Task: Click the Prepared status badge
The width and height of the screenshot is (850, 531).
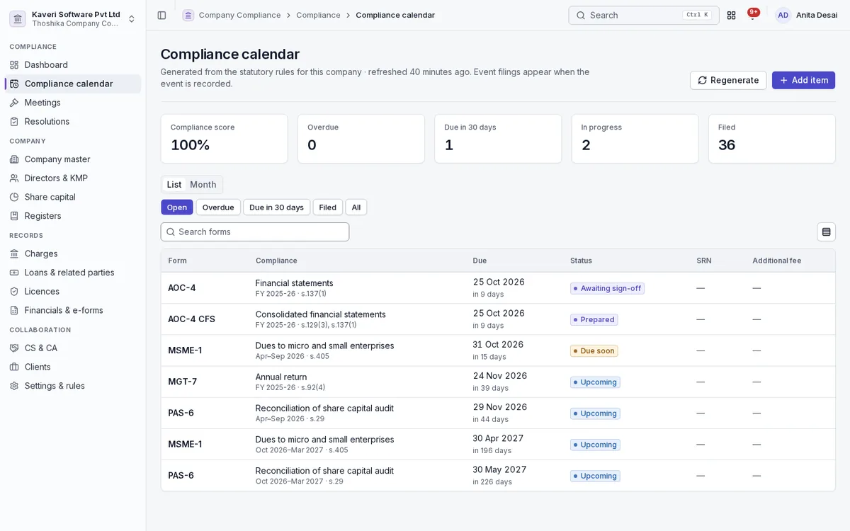Action: pyautogui.click(x=594, y=319)
